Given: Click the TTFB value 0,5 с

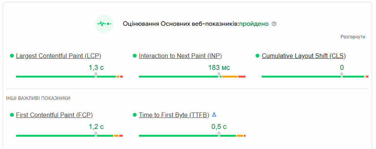Looking at the screenshot, I should coord(219,127).
